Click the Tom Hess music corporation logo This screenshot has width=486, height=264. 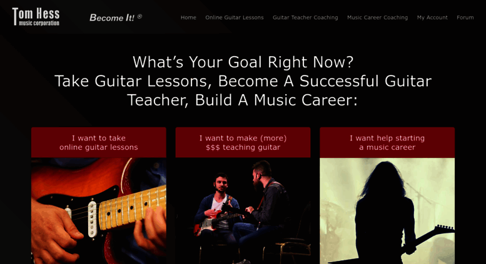[36, 17]
